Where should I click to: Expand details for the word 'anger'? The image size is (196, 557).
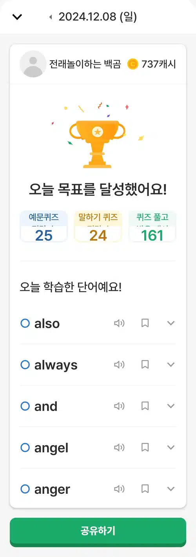[171, 489]
